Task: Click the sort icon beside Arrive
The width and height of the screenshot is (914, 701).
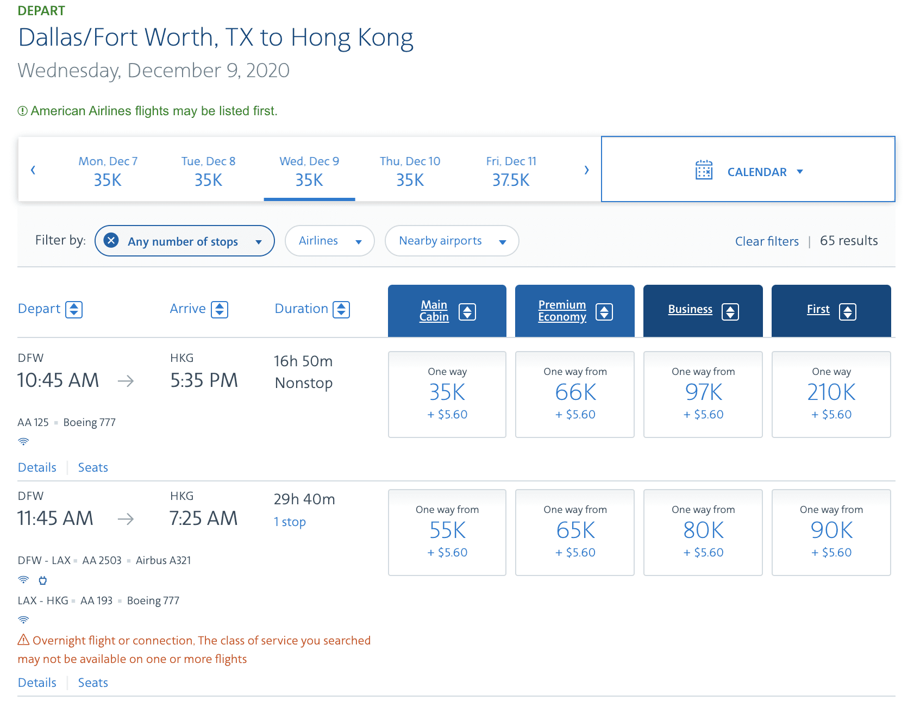Action: pos(220,309)
